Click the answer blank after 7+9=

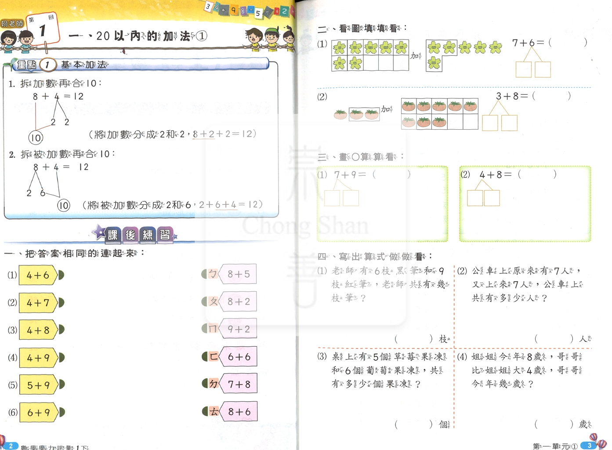(391, 174)
